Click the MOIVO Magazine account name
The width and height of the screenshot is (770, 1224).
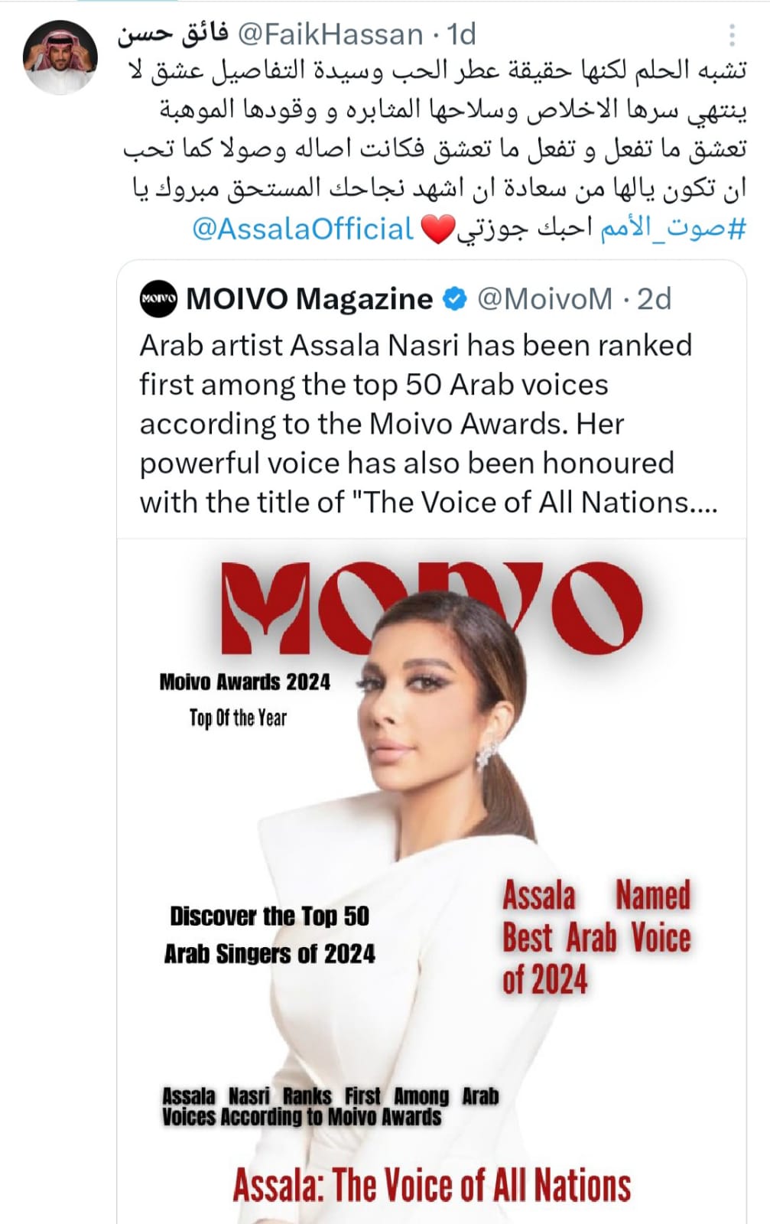coord(309,299)
